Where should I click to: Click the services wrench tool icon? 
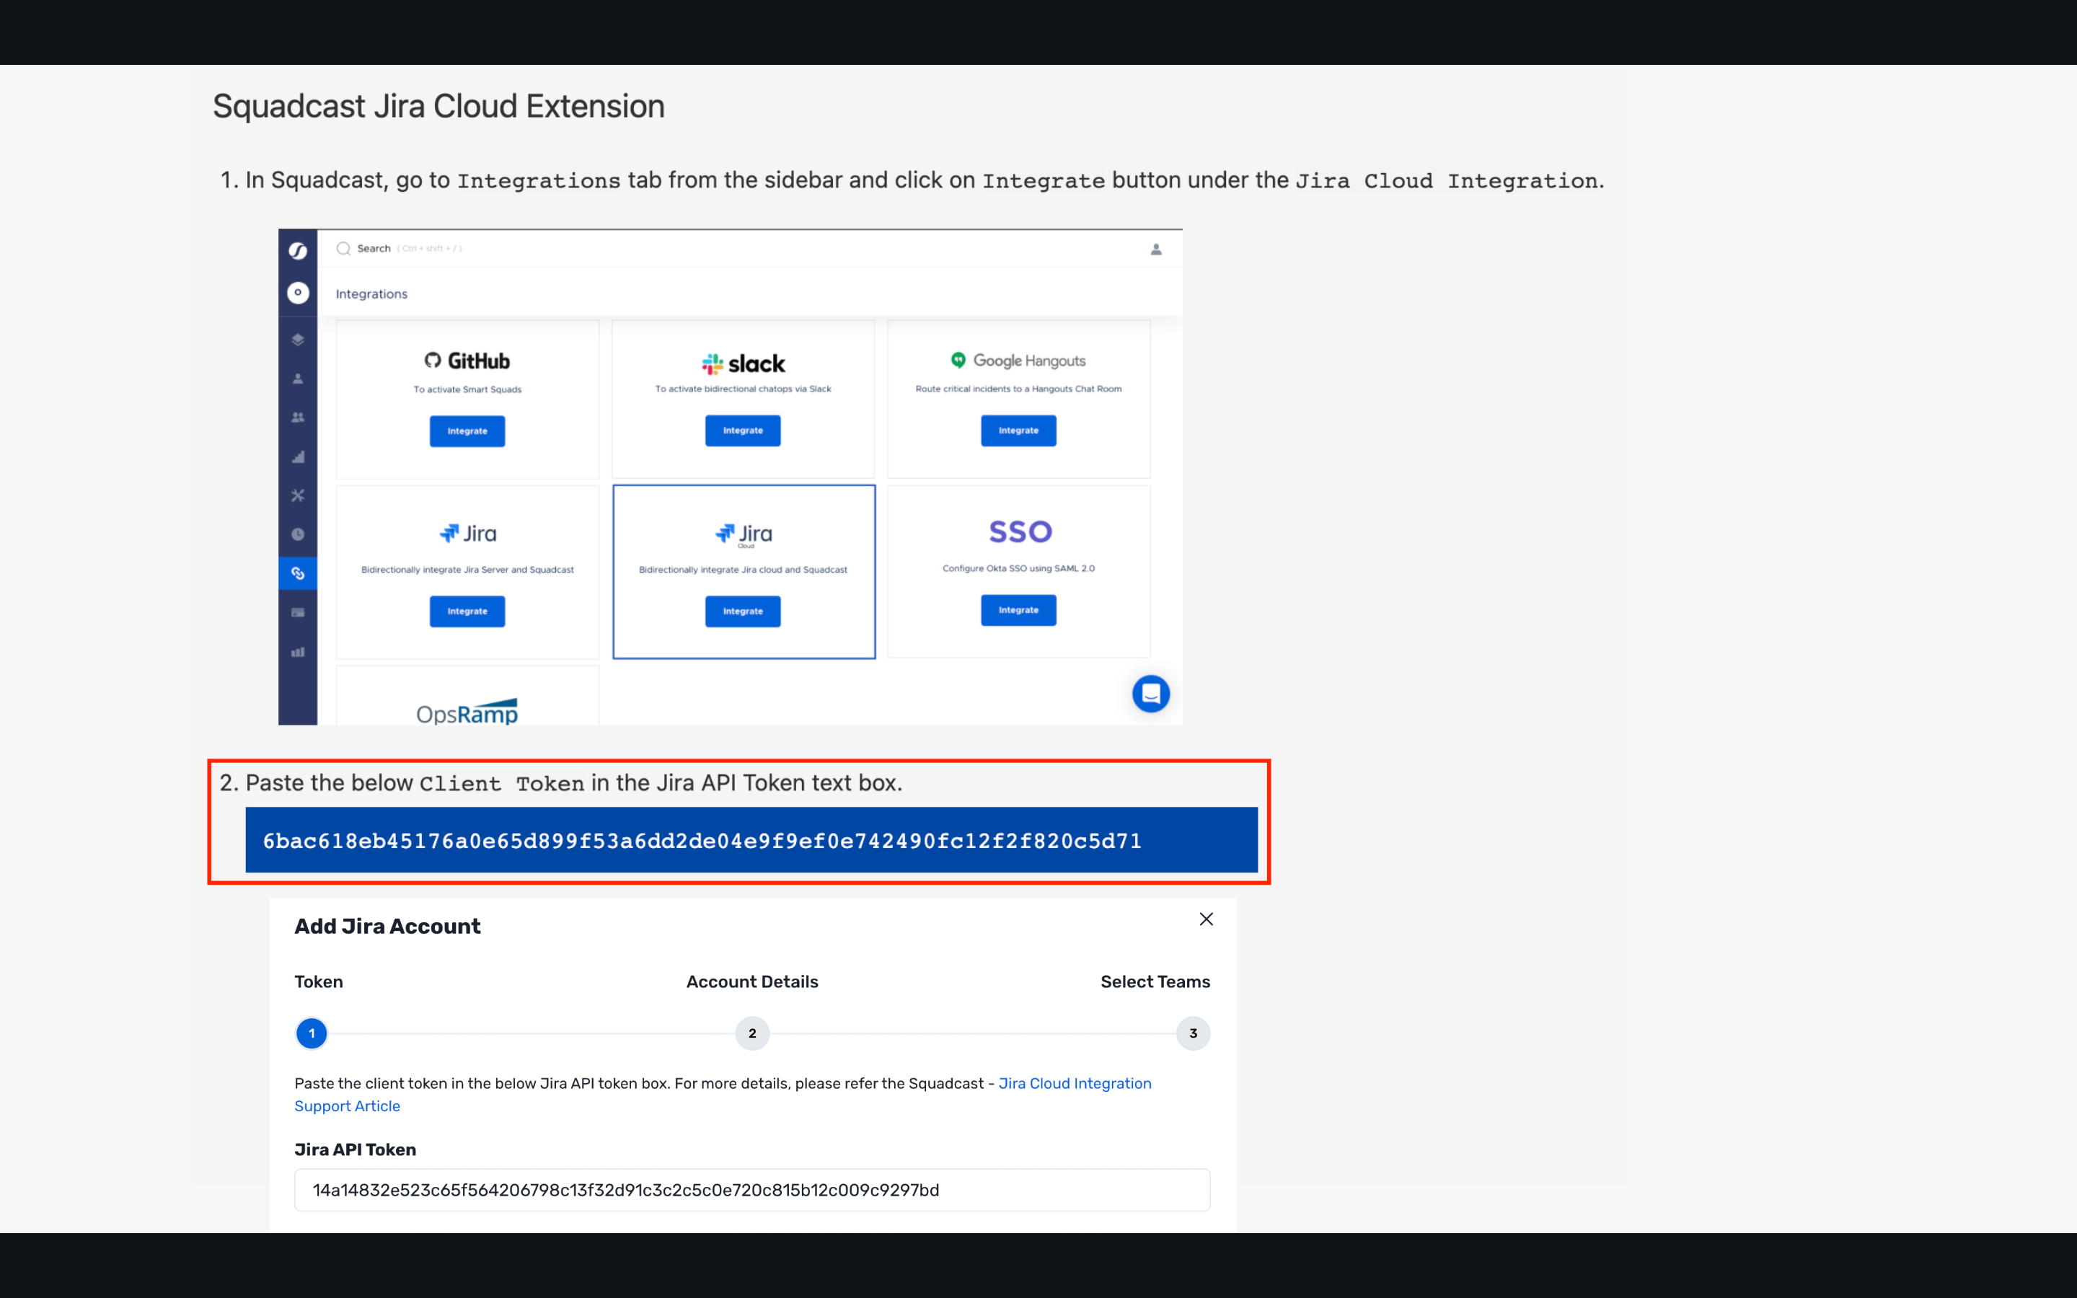(x=298, y=495)
